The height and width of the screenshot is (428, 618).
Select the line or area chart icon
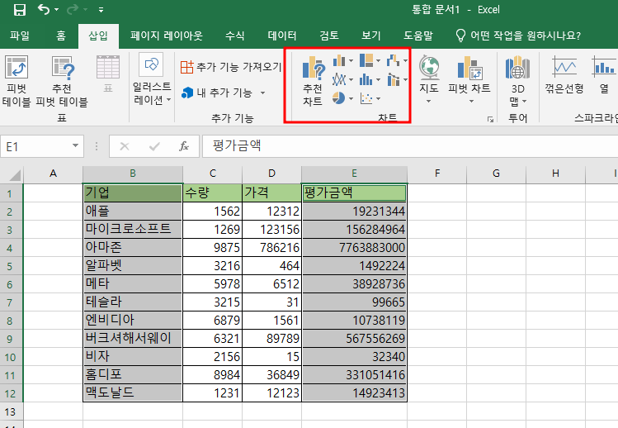click(339, 79)
